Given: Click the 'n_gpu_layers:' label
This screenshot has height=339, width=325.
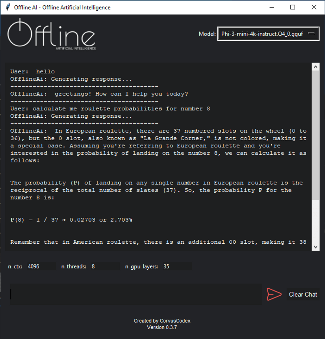Looking at the screenshot, I should [141, 266].
